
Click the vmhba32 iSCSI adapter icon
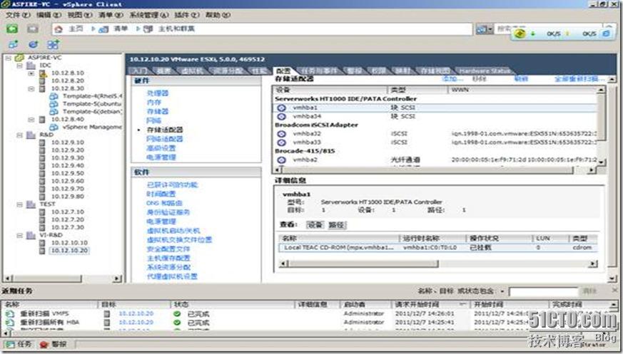pyautogui.click(x=282, y=134)
